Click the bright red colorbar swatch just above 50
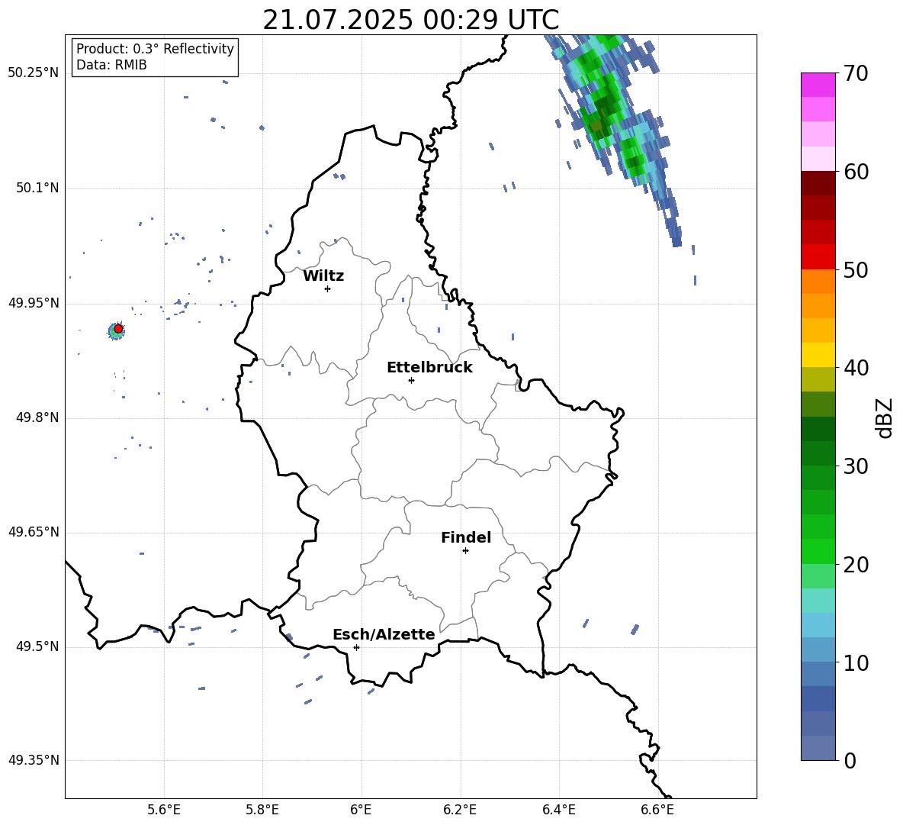Image resolution: width=903 pixels, height=825 pixels. pyautogui.click(x=818, y=257)
